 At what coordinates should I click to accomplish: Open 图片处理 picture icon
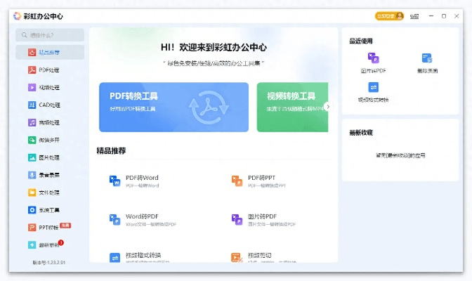pos(32,157)
